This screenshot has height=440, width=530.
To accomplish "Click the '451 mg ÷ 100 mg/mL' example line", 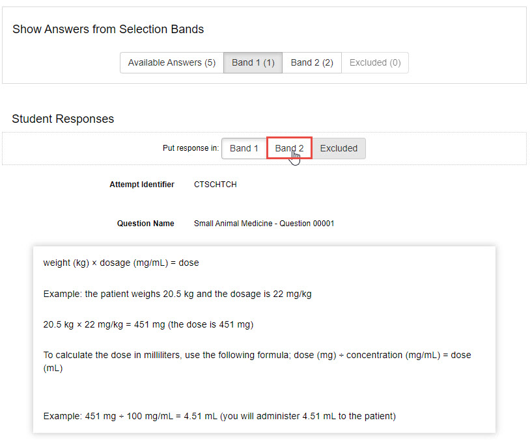I will tap(219, 416).
